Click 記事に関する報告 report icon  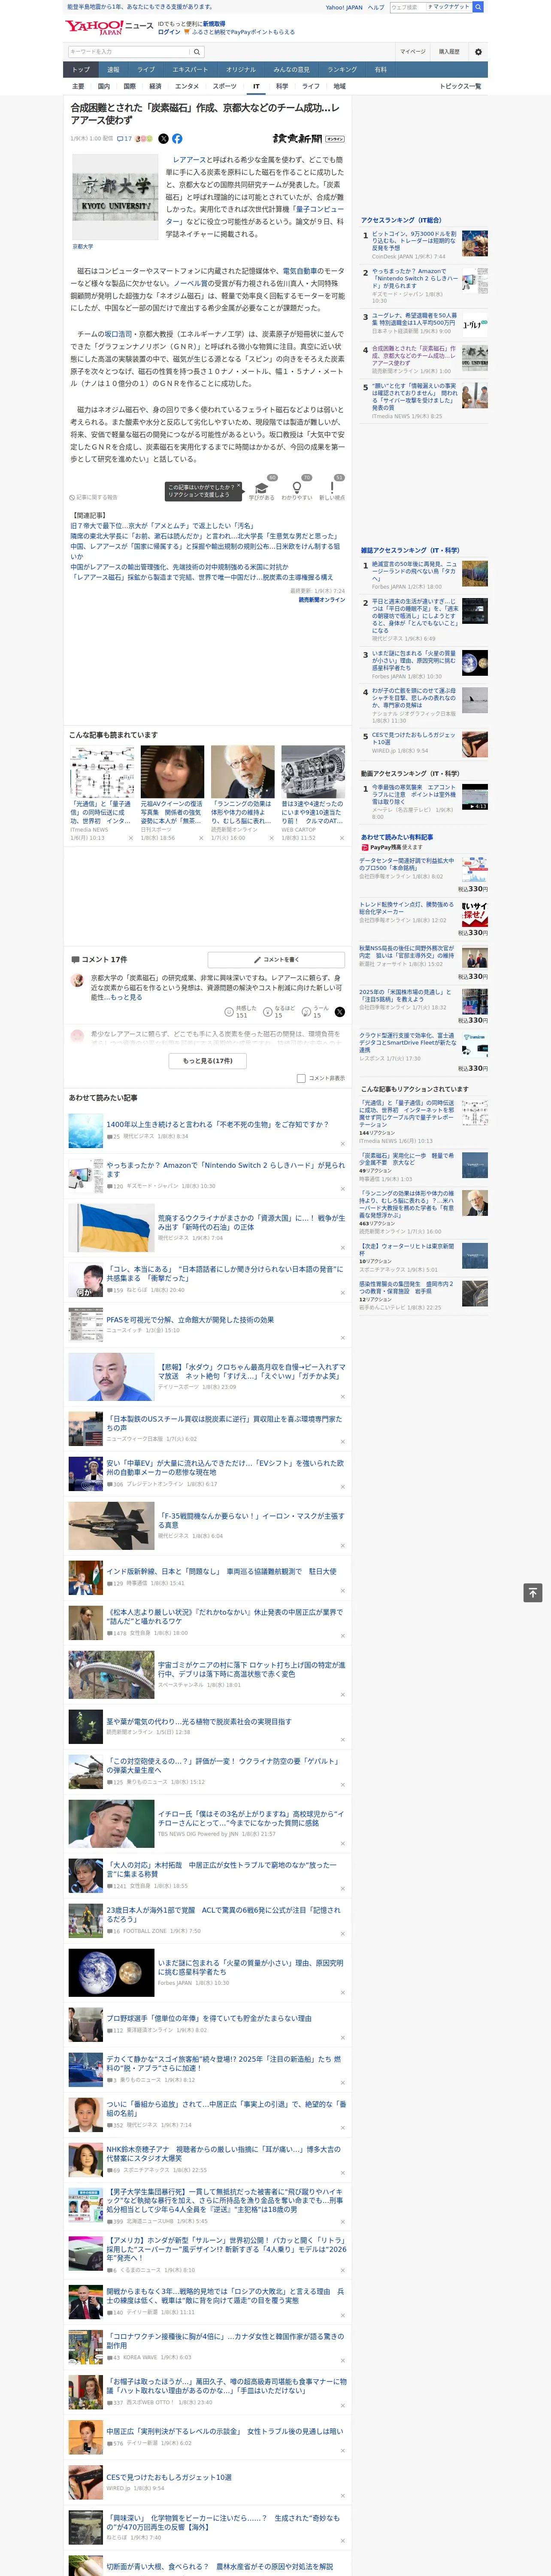93,497
